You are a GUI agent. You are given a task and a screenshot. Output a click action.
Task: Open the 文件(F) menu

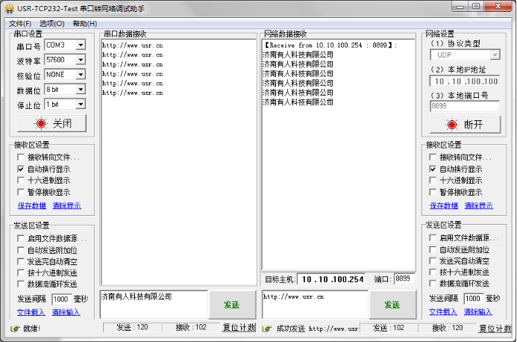(20, 24)
